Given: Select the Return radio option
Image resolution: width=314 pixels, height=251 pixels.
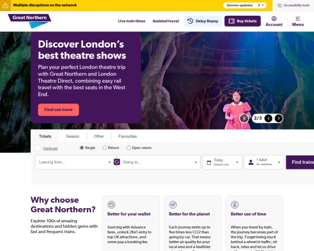Looking at the screenshot, I should (105, 147).
